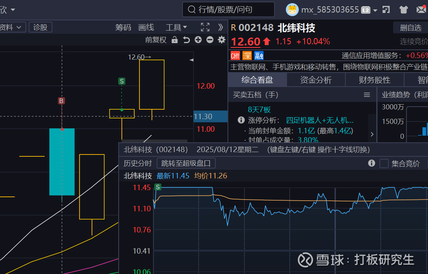
Task: Collapse chart axis with small triangle arrow
Action: (x=191, y=60)
